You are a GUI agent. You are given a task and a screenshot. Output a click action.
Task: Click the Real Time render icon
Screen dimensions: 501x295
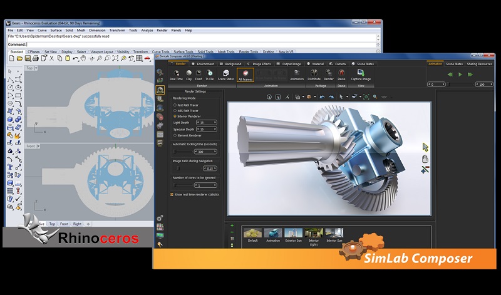[x=176, y=74]
